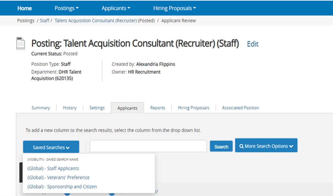
Task: Open the Applicants navigation menu
Action: click(x=116, y=8)
